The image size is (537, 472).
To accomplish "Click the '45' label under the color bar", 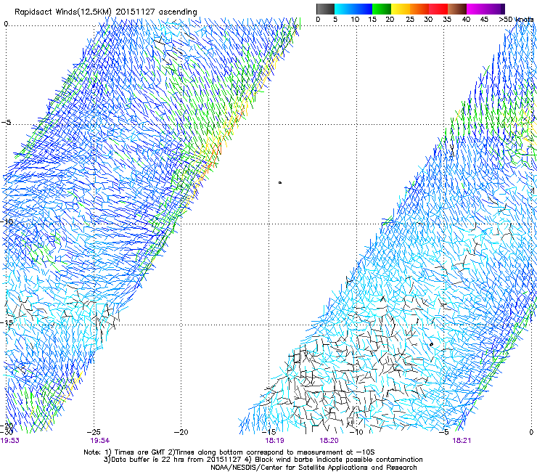I will tap(484, 19).
